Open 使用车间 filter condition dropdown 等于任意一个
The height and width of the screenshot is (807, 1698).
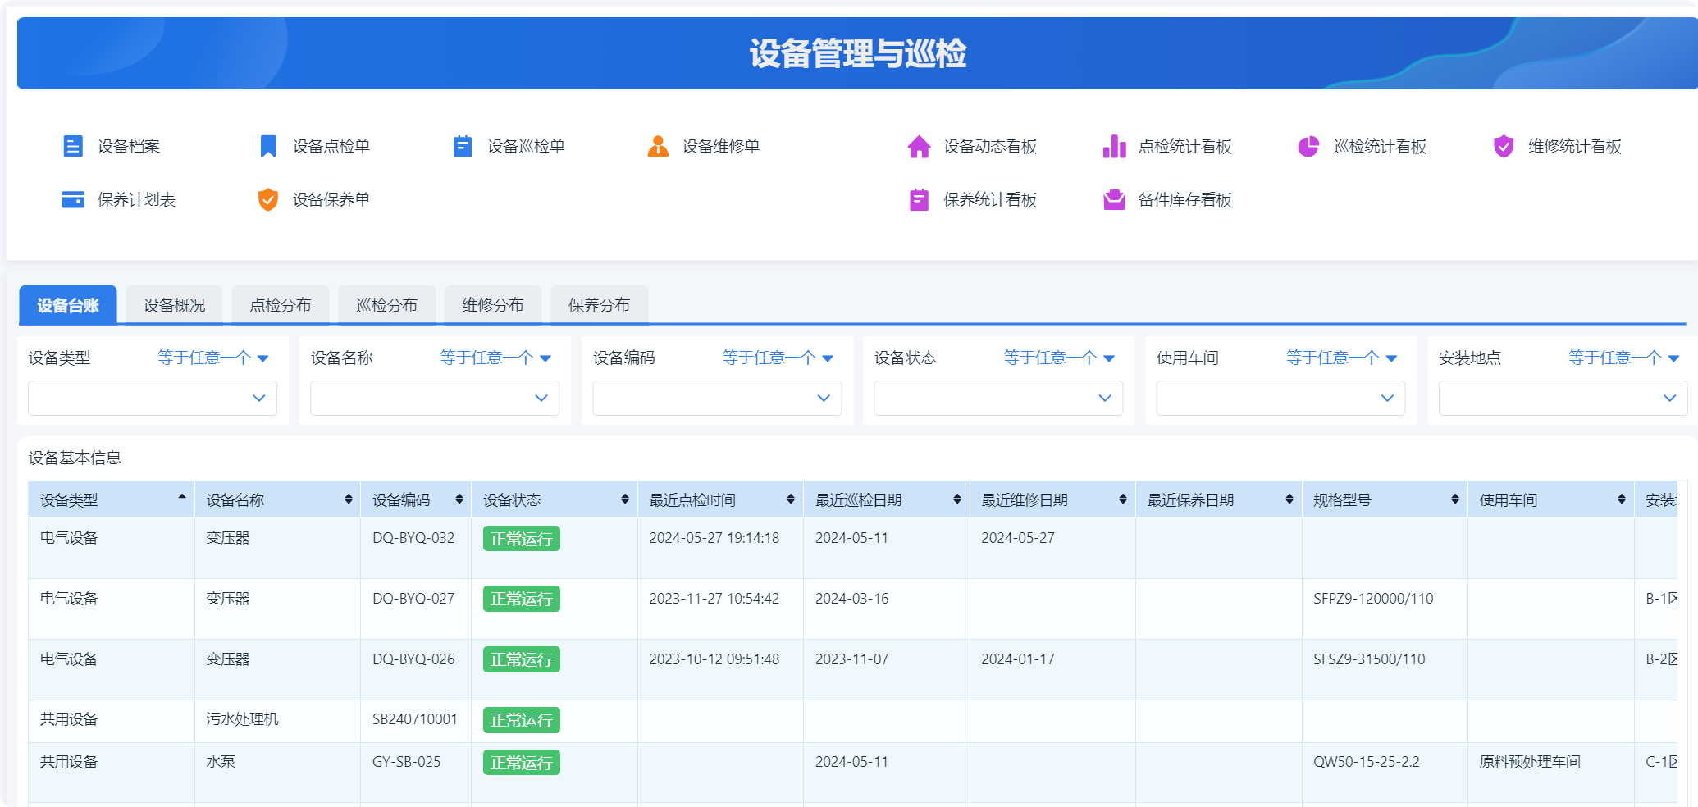(1341, 358)
